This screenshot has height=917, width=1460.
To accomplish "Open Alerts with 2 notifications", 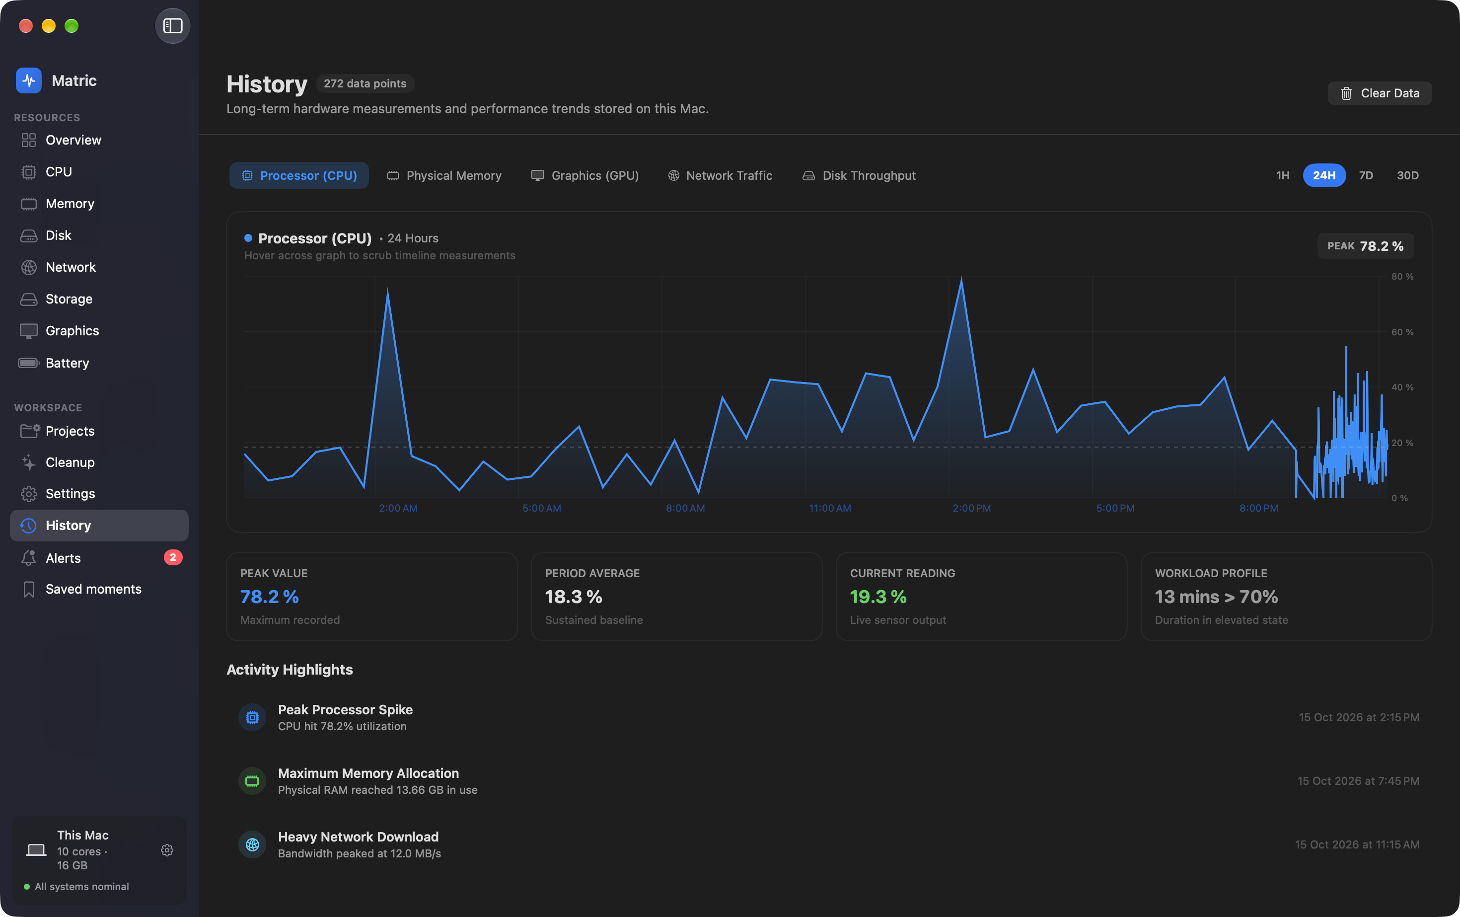I will click(x=99, y=558).
